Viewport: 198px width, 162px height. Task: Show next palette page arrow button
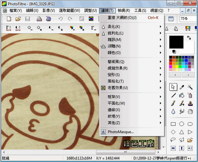(188, 75)
